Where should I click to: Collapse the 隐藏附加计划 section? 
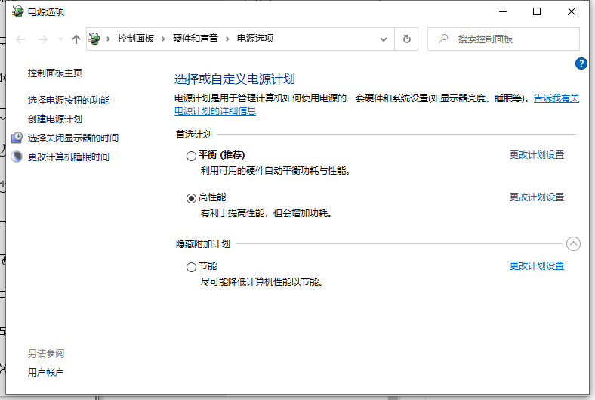coord(573,243)
